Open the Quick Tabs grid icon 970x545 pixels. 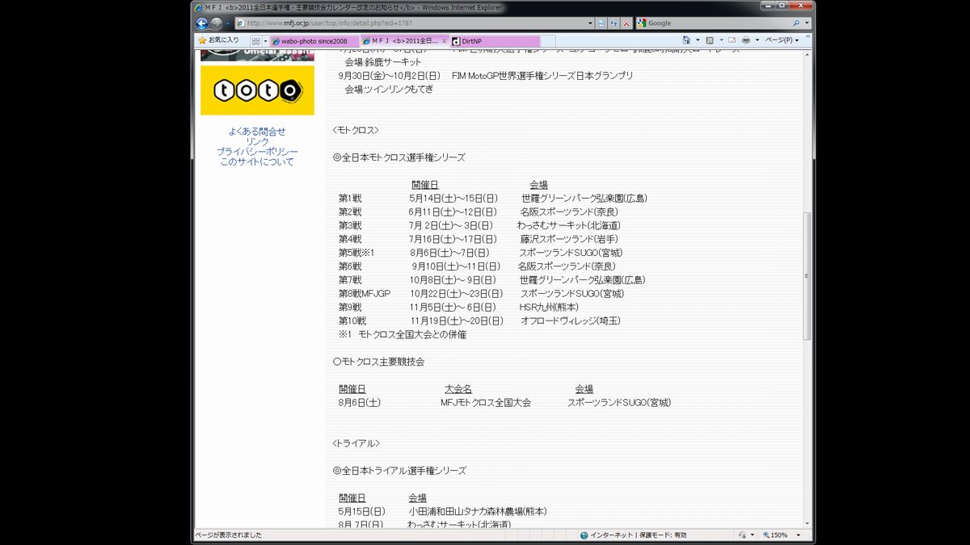(255, 40)
